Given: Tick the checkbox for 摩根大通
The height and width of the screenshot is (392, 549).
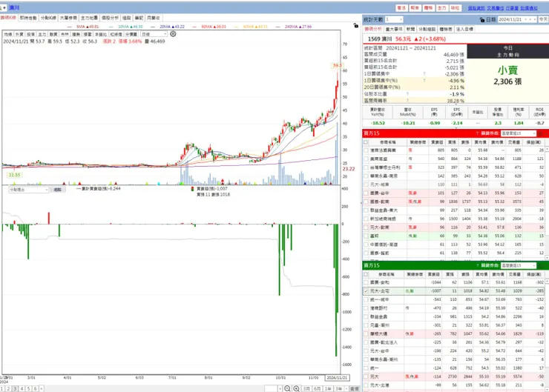Looking at the screenshot, I should [366, 334].
